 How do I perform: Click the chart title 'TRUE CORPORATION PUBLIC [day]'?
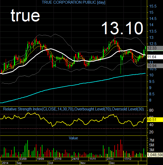pos(74,2)
